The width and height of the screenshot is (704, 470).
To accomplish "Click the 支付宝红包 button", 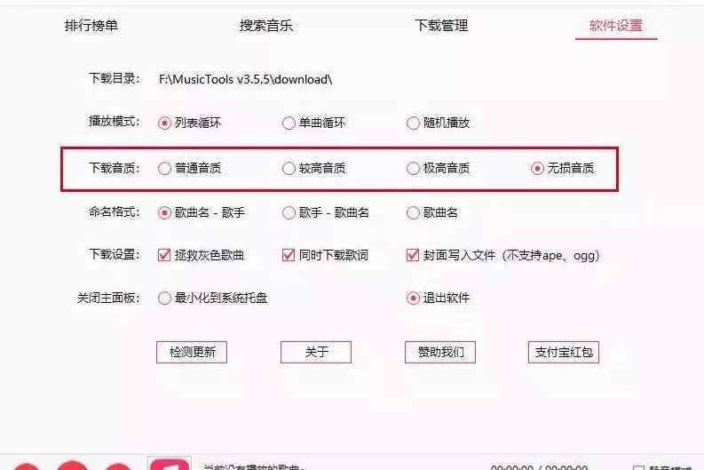I will tap(564, 352).
